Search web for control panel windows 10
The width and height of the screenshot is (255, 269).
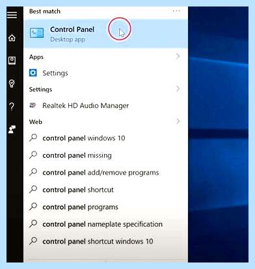[105, 138]
